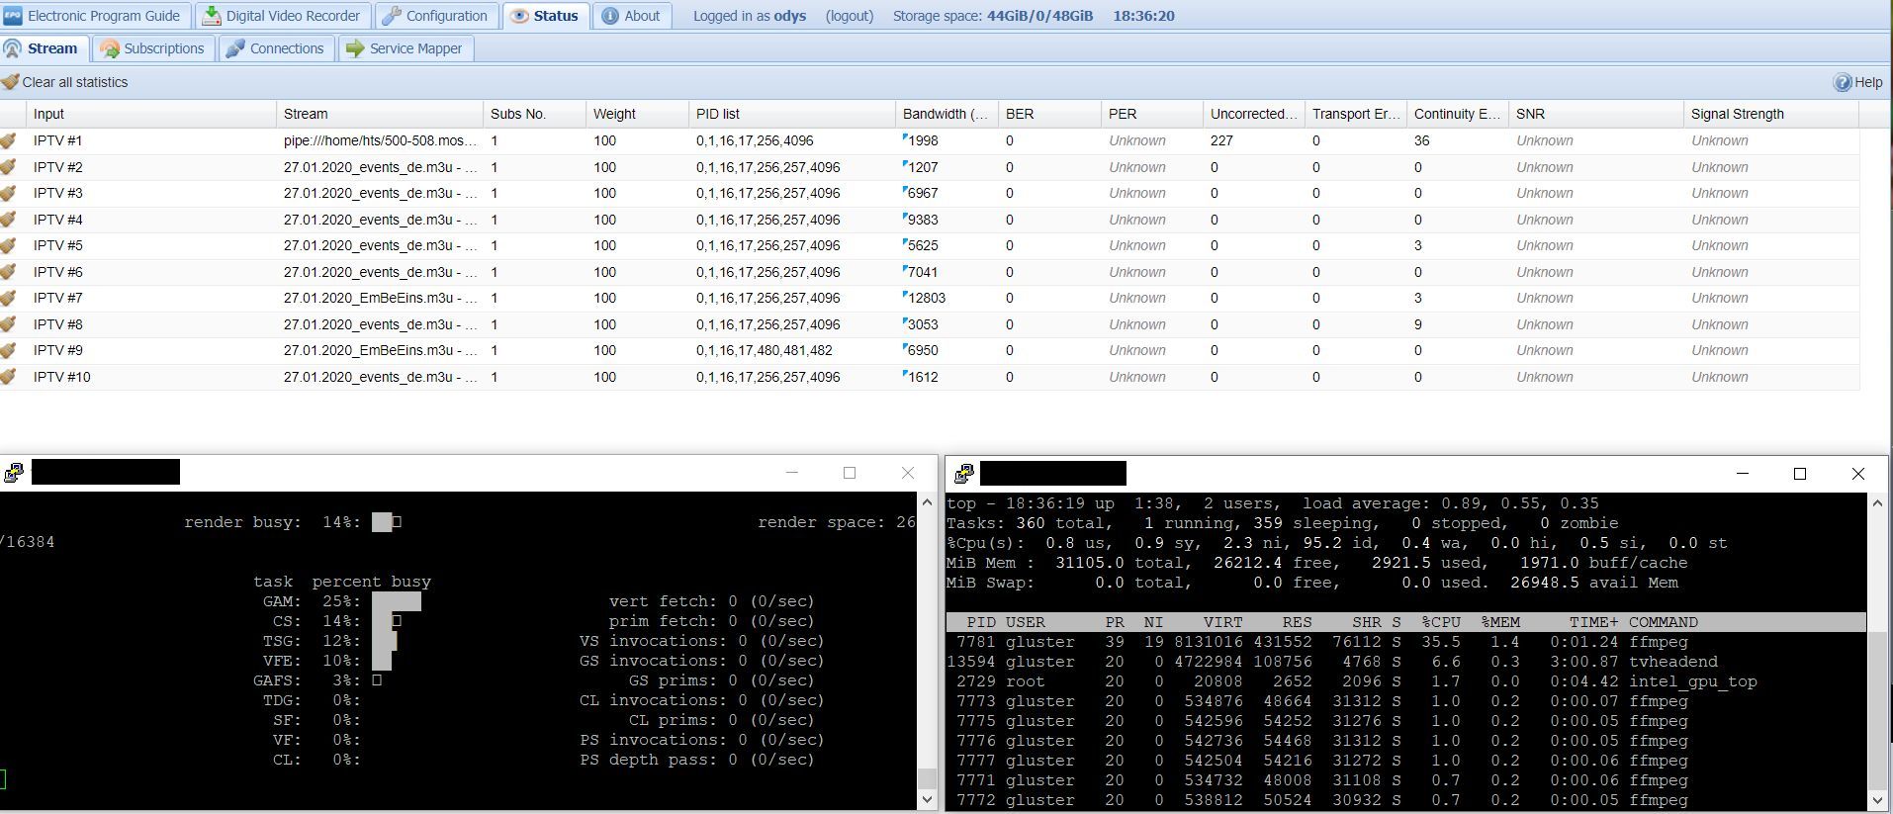Image resolution: width=1893 pixels, height=814 pixels.
Task: Click the DVR download icon in tab
Action: click(212, 16)
